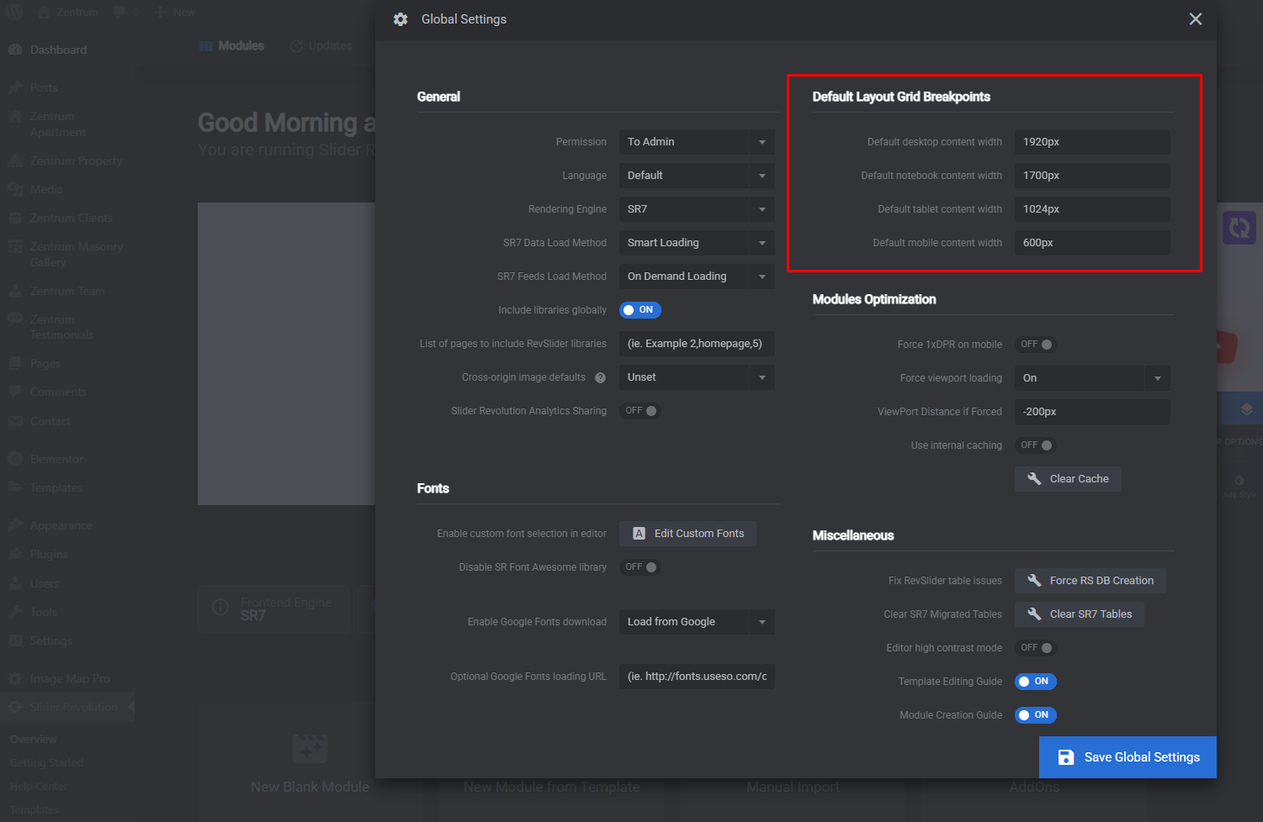Click the Dashboard sidebar icon

click(15, 50)
